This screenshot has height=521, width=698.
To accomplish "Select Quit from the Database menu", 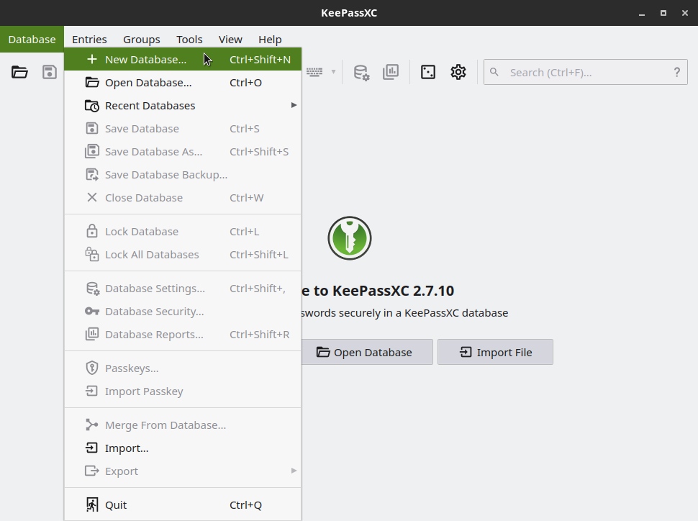I will (183, 505).
